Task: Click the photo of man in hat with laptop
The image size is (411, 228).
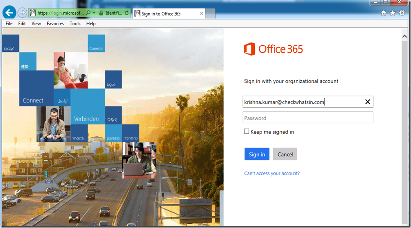Action: click(139, 160)
